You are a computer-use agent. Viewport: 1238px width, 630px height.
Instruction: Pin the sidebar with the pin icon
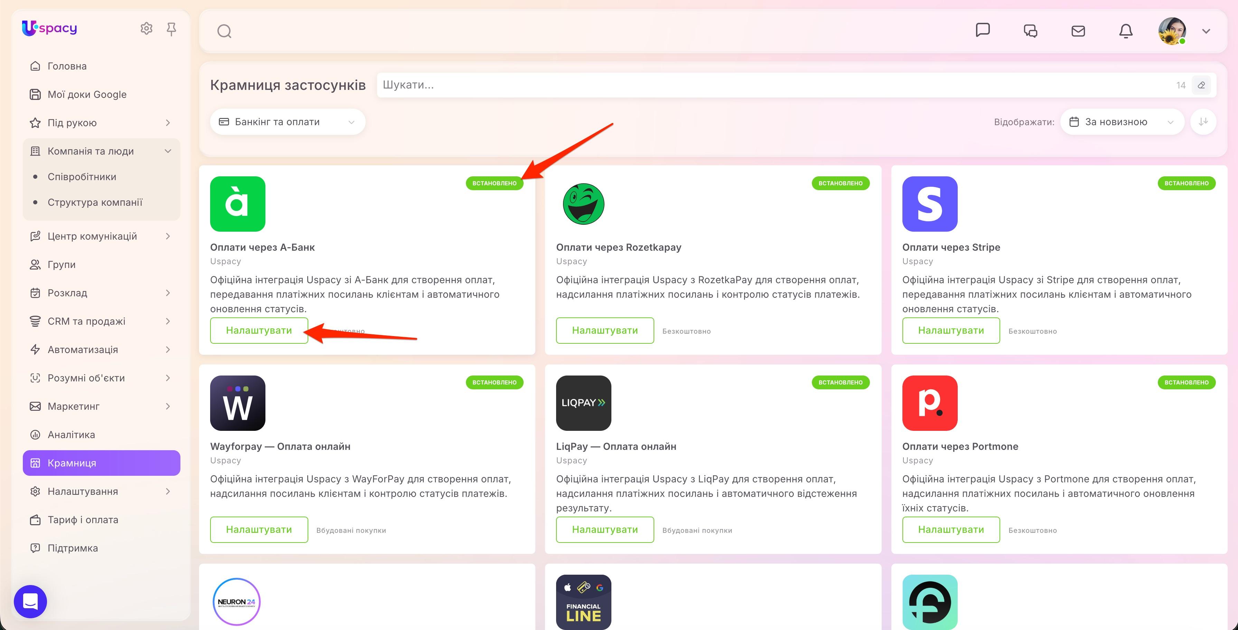171,29
